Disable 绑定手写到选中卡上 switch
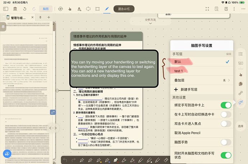The width and height of the screenshot is (248, 164). pyautogui.click(x=225, y=105)
